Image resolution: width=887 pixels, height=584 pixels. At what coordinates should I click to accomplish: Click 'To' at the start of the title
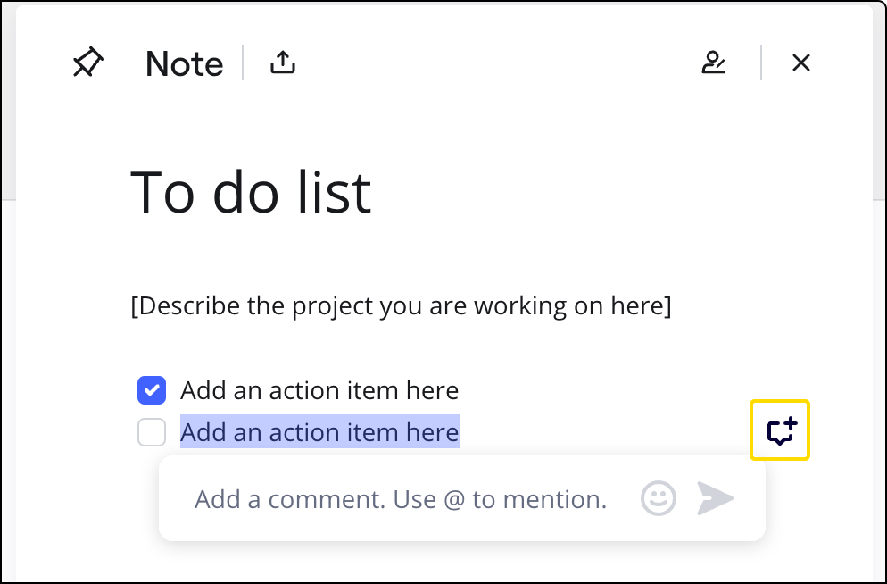pyautogui.click(x=162, y=193)
